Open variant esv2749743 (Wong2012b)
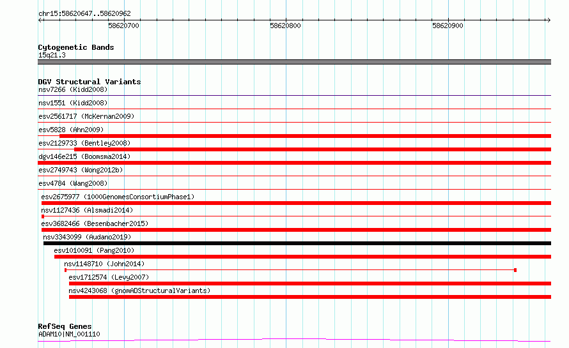The height and width of the screenshot is (348, 569). click(81, 170)
